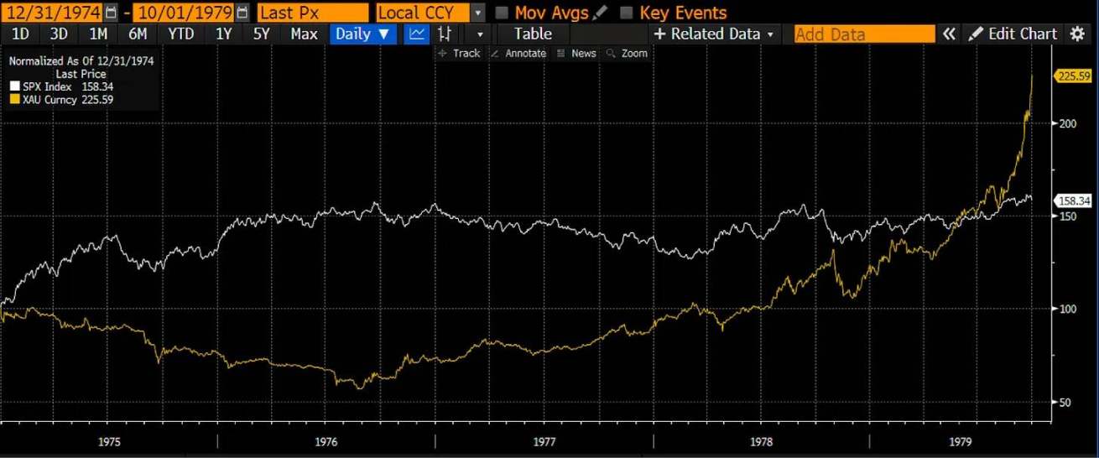The image size is (1099, 458).
Task: Click the 1977 year label on time axis
Action: point(544,441)
